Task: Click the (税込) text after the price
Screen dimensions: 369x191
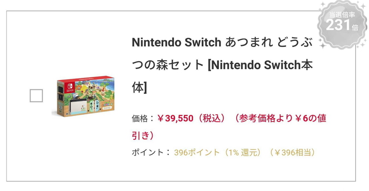Action: (211, 118)
